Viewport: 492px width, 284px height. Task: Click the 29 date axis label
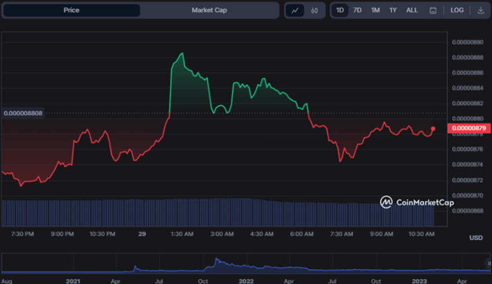pos(142,234)
